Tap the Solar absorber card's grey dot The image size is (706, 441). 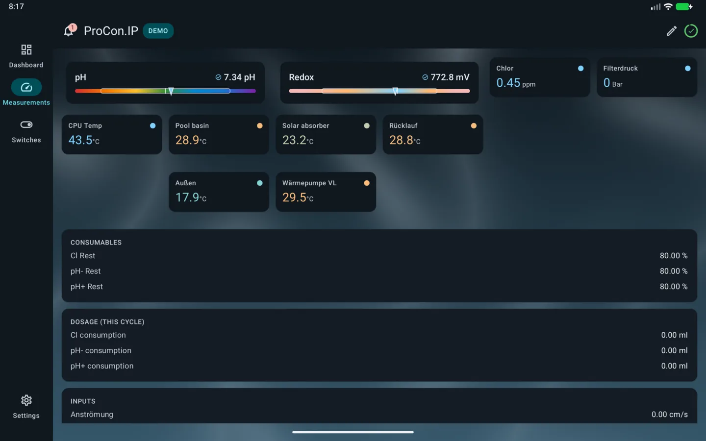366,126
